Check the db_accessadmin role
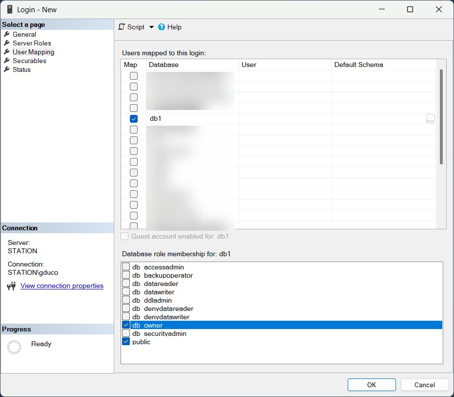 [126, 266]
